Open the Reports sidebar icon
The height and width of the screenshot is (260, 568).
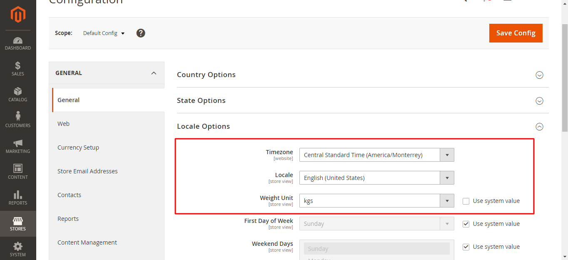pyautogui.click(x=17, y=196)
